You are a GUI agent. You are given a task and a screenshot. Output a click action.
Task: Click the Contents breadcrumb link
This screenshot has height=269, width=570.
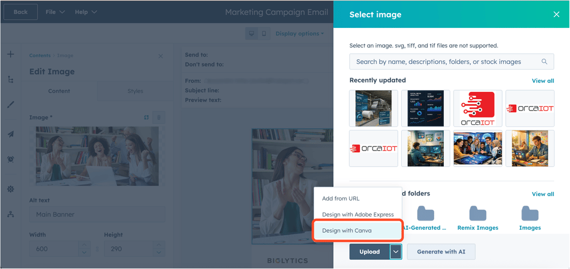coord(40,55)
